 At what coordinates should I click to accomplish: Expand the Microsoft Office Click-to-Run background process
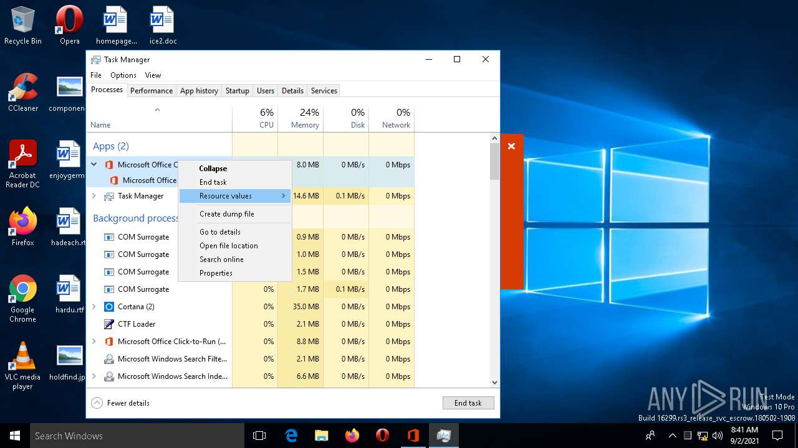[x=94, y=342]
